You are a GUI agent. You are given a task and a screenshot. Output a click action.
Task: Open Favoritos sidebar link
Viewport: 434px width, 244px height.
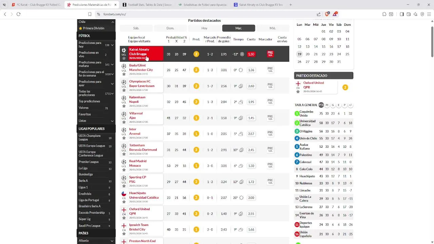pos(85,115)
